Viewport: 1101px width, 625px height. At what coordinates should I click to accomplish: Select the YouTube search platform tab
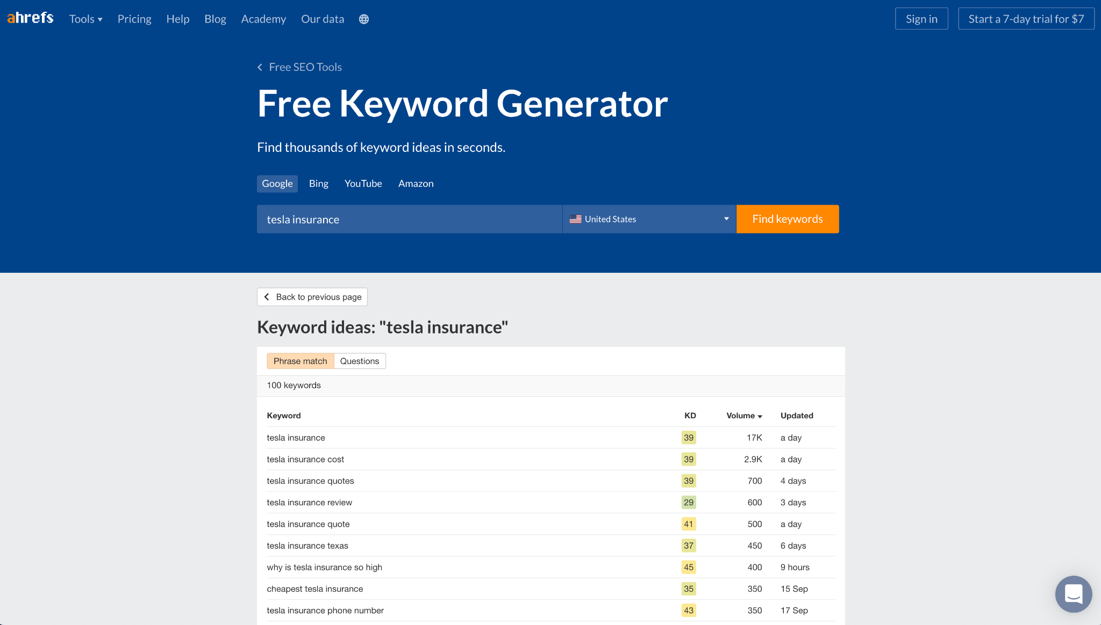363,183
